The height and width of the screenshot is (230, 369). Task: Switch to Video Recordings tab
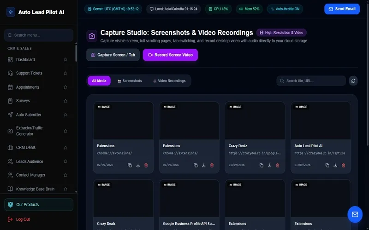[169, 81]
